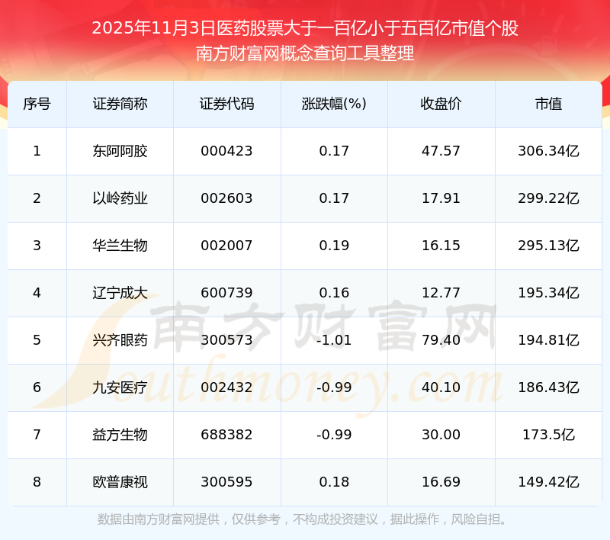Click row number 8
Image resolution: width=610 pixels, height=540 pixels.
point(37,482)
